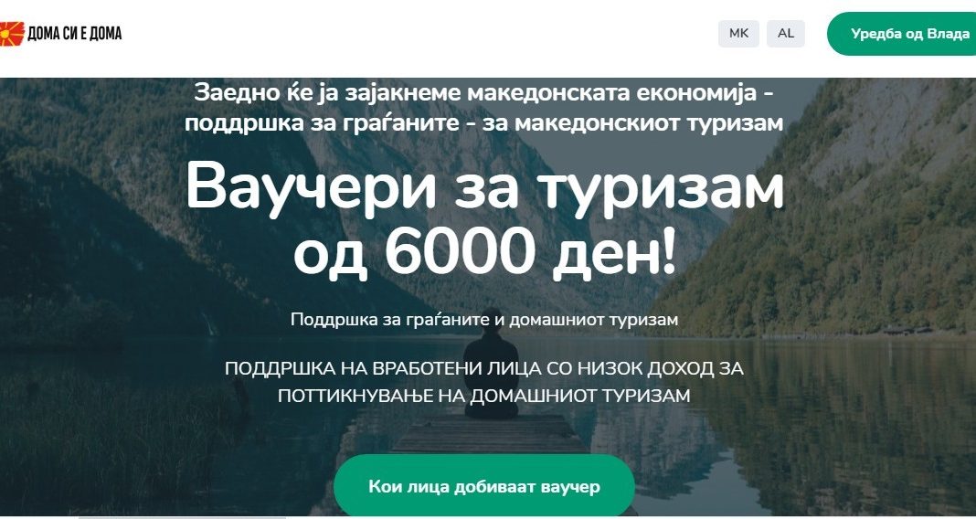Image resolution: width=976 pixels, height=519 pixels.
Task: Open the Уредба од Влада button
Action: [x=903, y=34]
